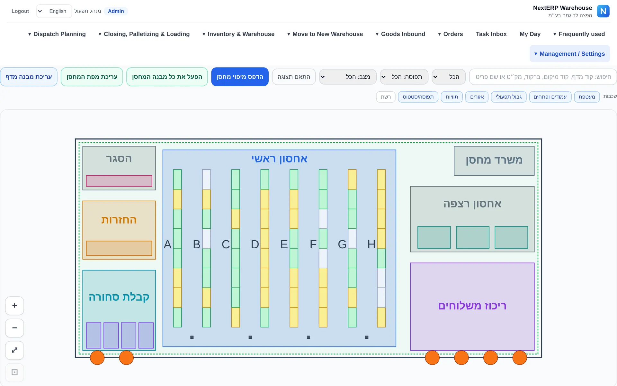The height and width of the screenshot is (386, 617).
Task: Click התאם תצוגה fit view button
Action: tap(294, 77)
